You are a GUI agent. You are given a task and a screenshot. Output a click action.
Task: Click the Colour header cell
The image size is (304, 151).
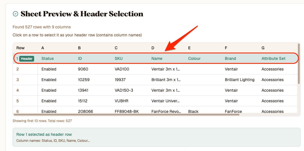pos(194,58)
